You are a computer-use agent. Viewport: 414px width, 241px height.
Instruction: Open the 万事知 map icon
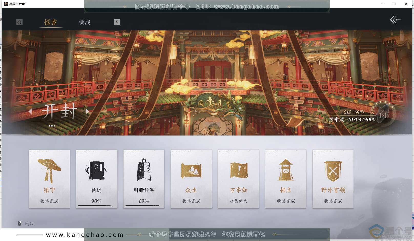(239, 170)
